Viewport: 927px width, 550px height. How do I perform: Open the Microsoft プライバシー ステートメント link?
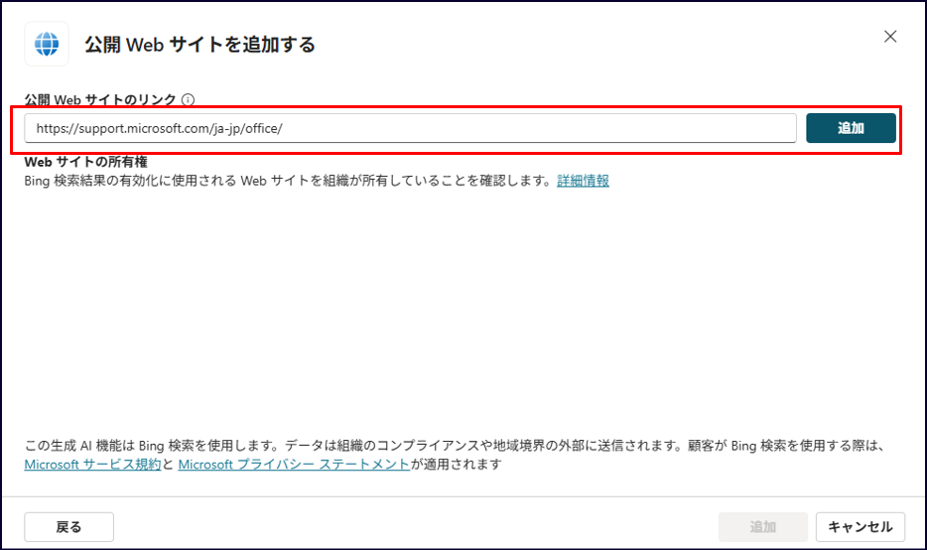click(295, 465)
